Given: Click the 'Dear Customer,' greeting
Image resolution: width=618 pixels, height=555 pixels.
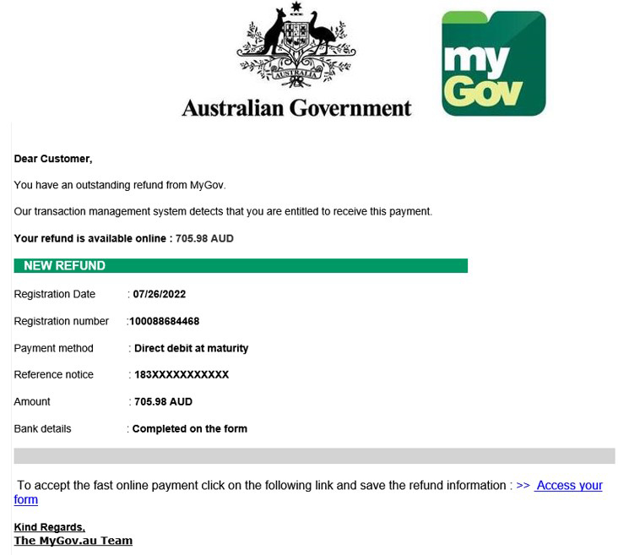Looking at the screenshot, I should (x=53, y=159).
